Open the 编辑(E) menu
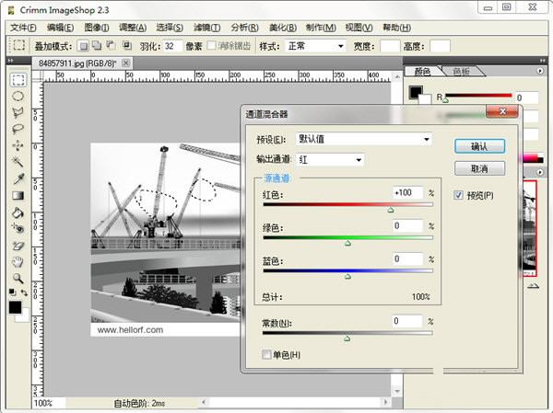553x413 pixels. pyautogui.click(x=60, y=28)
